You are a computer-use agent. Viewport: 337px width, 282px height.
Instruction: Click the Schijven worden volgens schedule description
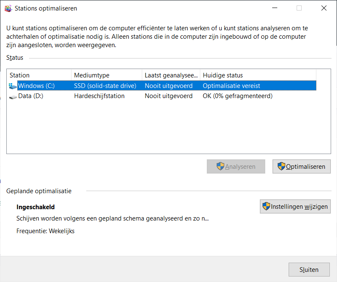click(112, 218)
